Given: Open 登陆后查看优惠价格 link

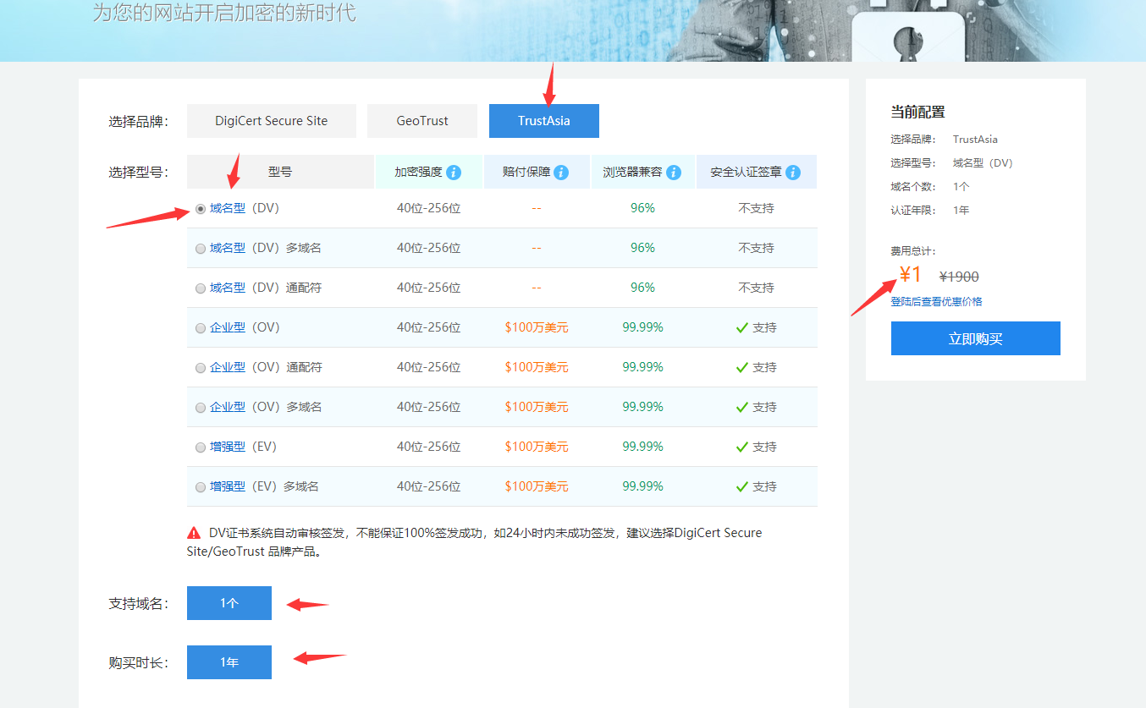Looking at the screenshot, I should tap(936, 302).
